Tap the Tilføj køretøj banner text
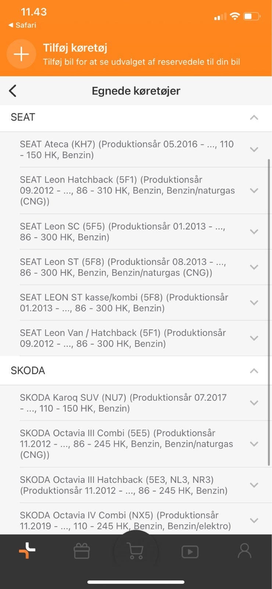This screenshot has width=272, height=589. click(75, 48)
